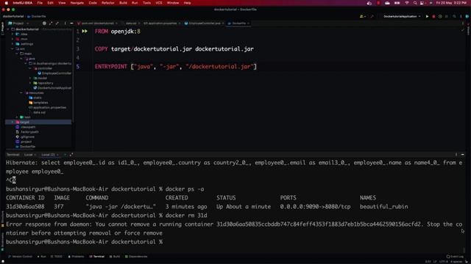This screenshot has height=264, width=471.
Task: Open the TODO tool window
Action: click(57, 257)
